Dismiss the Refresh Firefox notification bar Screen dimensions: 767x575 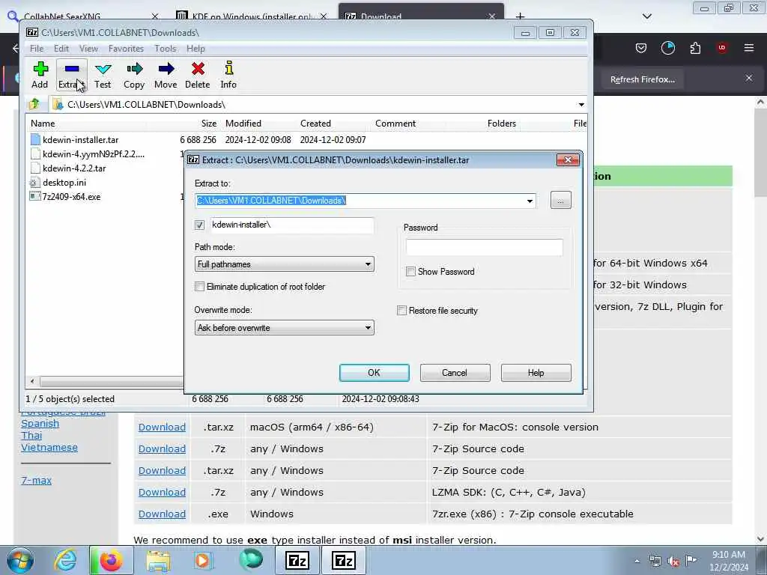(x=749, y=78)
